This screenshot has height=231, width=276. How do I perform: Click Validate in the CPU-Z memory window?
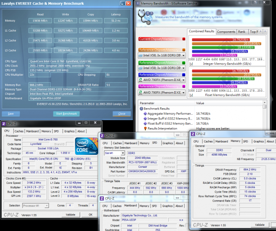pos(260,225)
